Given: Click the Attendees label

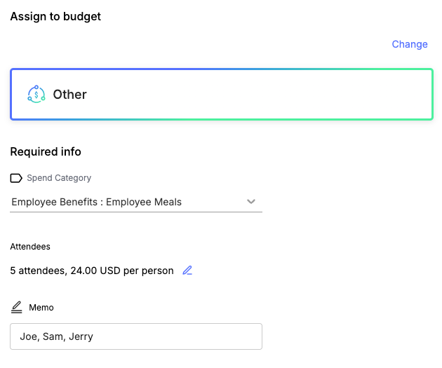Looking at the screenshot, I should [30, 247].
